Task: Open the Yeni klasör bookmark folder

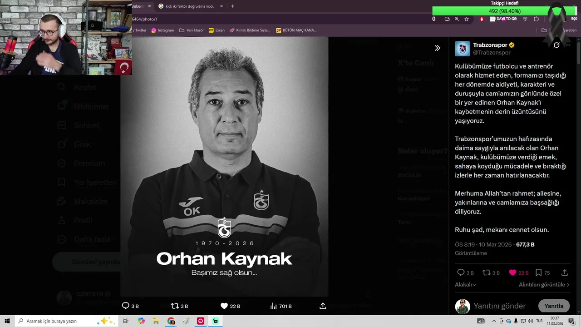Action: pos(192,30)
